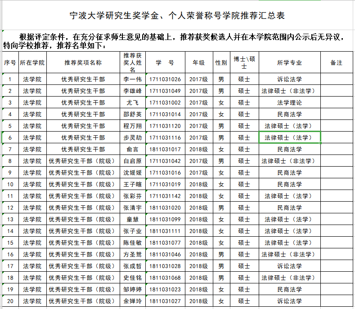The image size is (355, 309).
Task: Select student ID cell 1711031142
Action: (x=165, y=196)
